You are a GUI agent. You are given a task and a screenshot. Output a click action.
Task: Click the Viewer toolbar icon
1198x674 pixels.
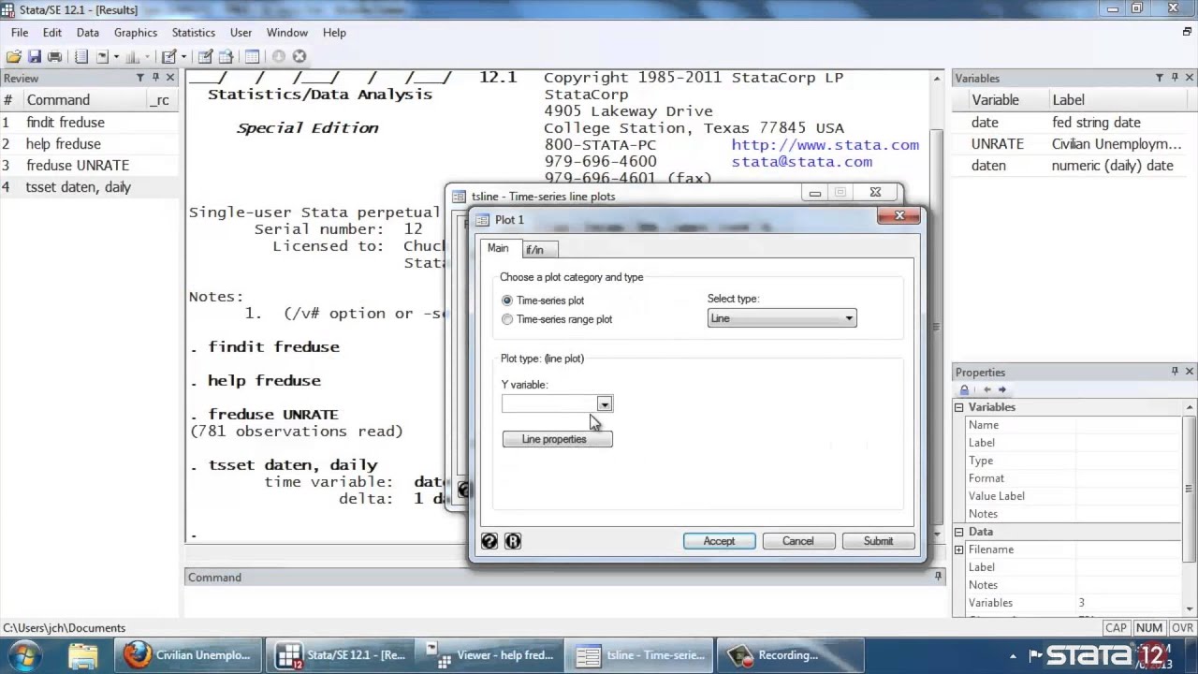102,56
